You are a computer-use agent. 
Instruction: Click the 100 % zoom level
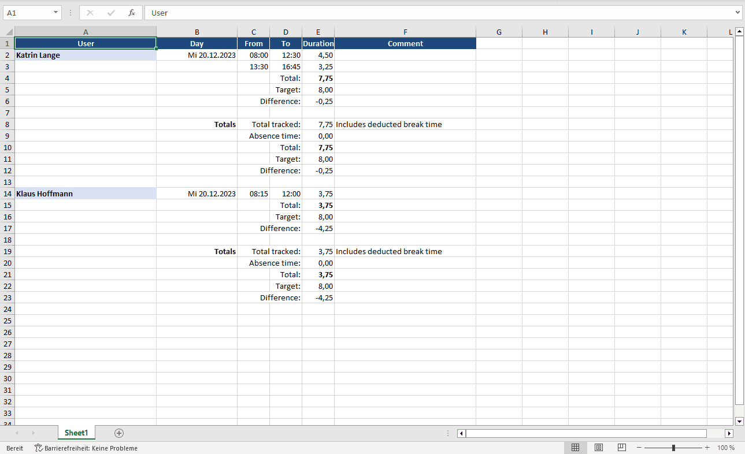(726, 448)
